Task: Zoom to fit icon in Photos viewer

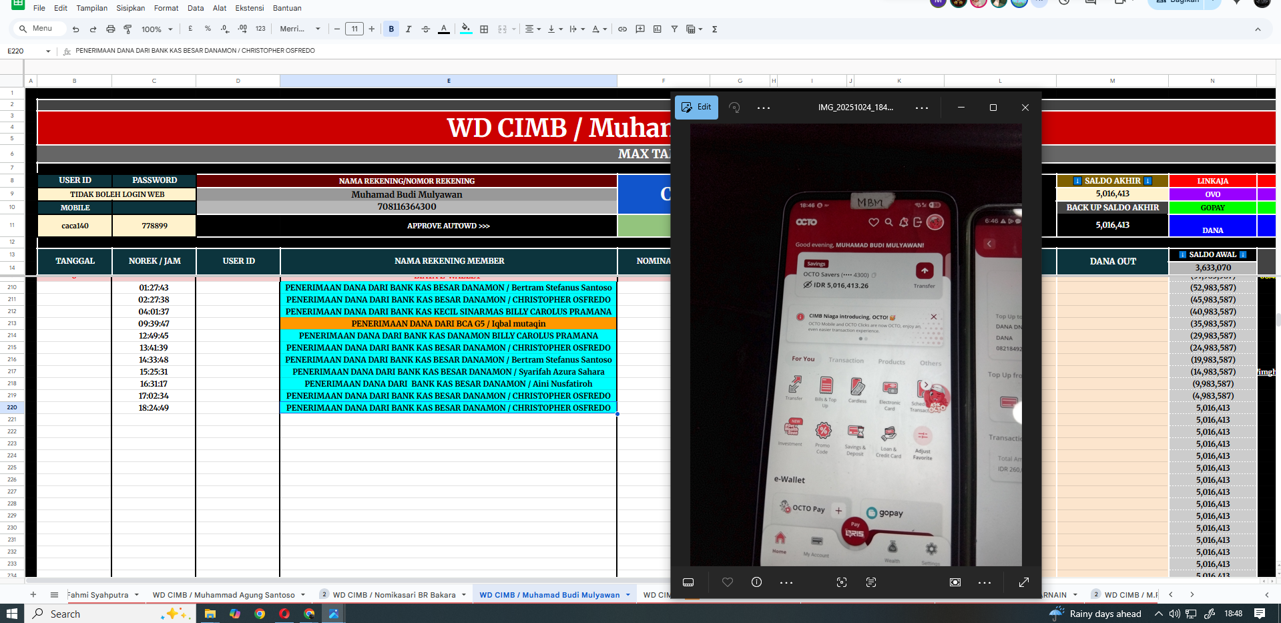Action: (x=955, y=582)
